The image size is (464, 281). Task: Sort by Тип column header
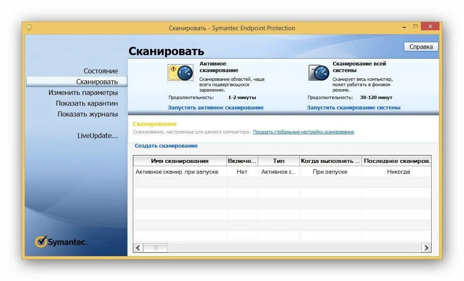click(x=278, y=161)
